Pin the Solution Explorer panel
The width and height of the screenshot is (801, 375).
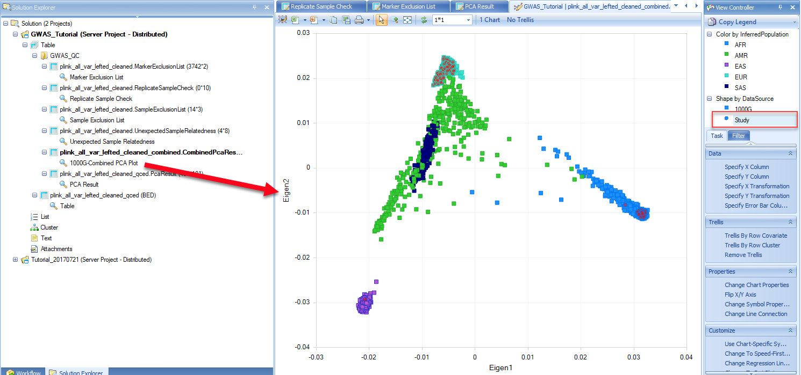[x=254, y=8]
